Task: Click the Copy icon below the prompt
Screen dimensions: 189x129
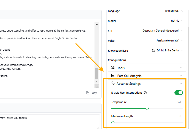Action: point(88,93)
